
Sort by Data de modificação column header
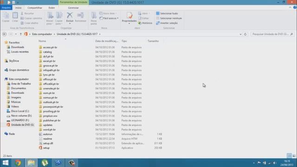coord(107,41)
